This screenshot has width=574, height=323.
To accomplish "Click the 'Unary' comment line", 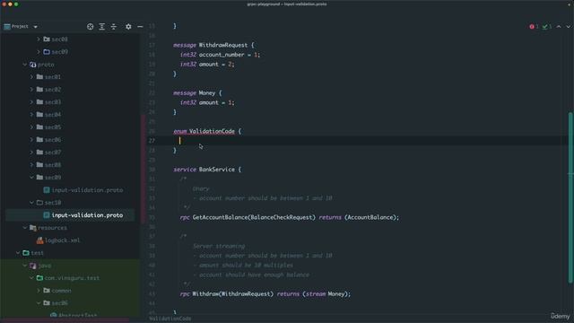I will point(201,188).
